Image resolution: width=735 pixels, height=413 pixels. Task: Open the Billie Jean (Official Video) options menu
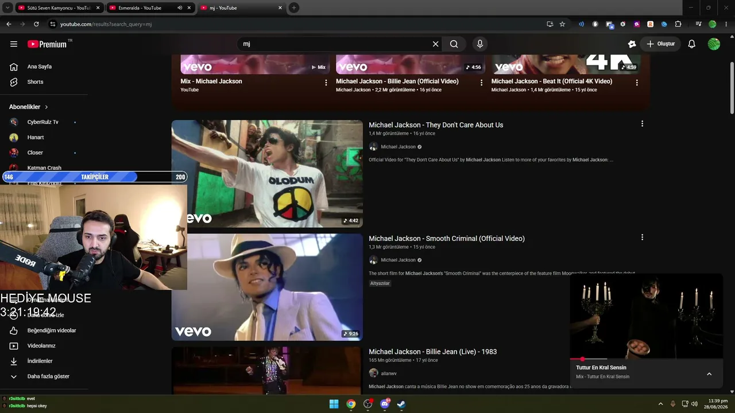pos(481,83)
